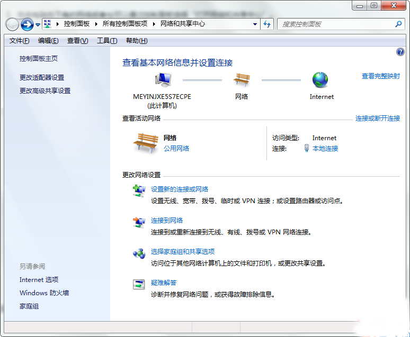This screenshot has height=337, width=410.
Task: Open the 文件(F) menu
Action: point(20,41)
